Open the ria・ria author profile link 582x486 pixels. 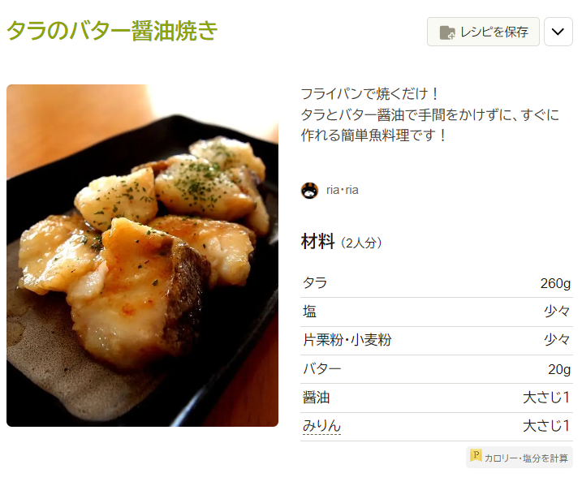343,191
